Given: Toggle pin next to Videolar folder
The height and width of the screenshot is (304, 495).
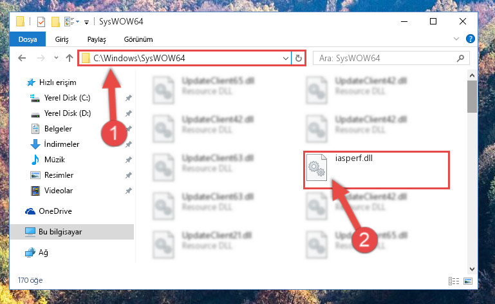Looking at the screenshot, I should [x=129, y=191].
